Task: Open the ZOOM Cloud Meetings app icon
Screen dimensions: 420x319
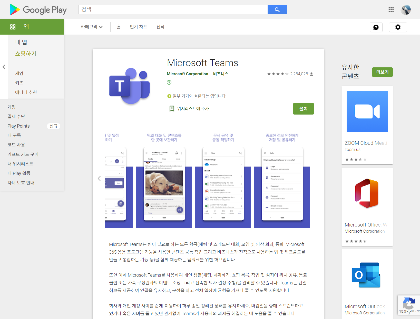Action: [367, 111]
